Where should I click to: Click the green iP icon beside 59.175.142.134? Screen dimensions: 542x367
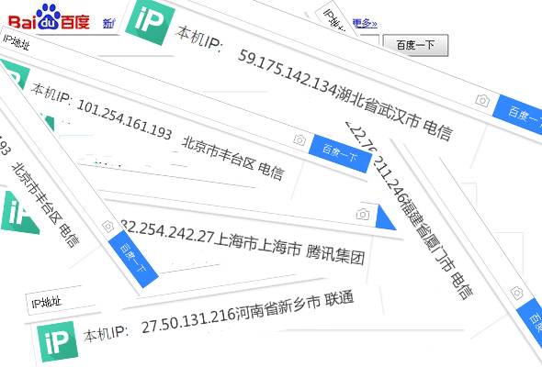[x=150, y=22]
